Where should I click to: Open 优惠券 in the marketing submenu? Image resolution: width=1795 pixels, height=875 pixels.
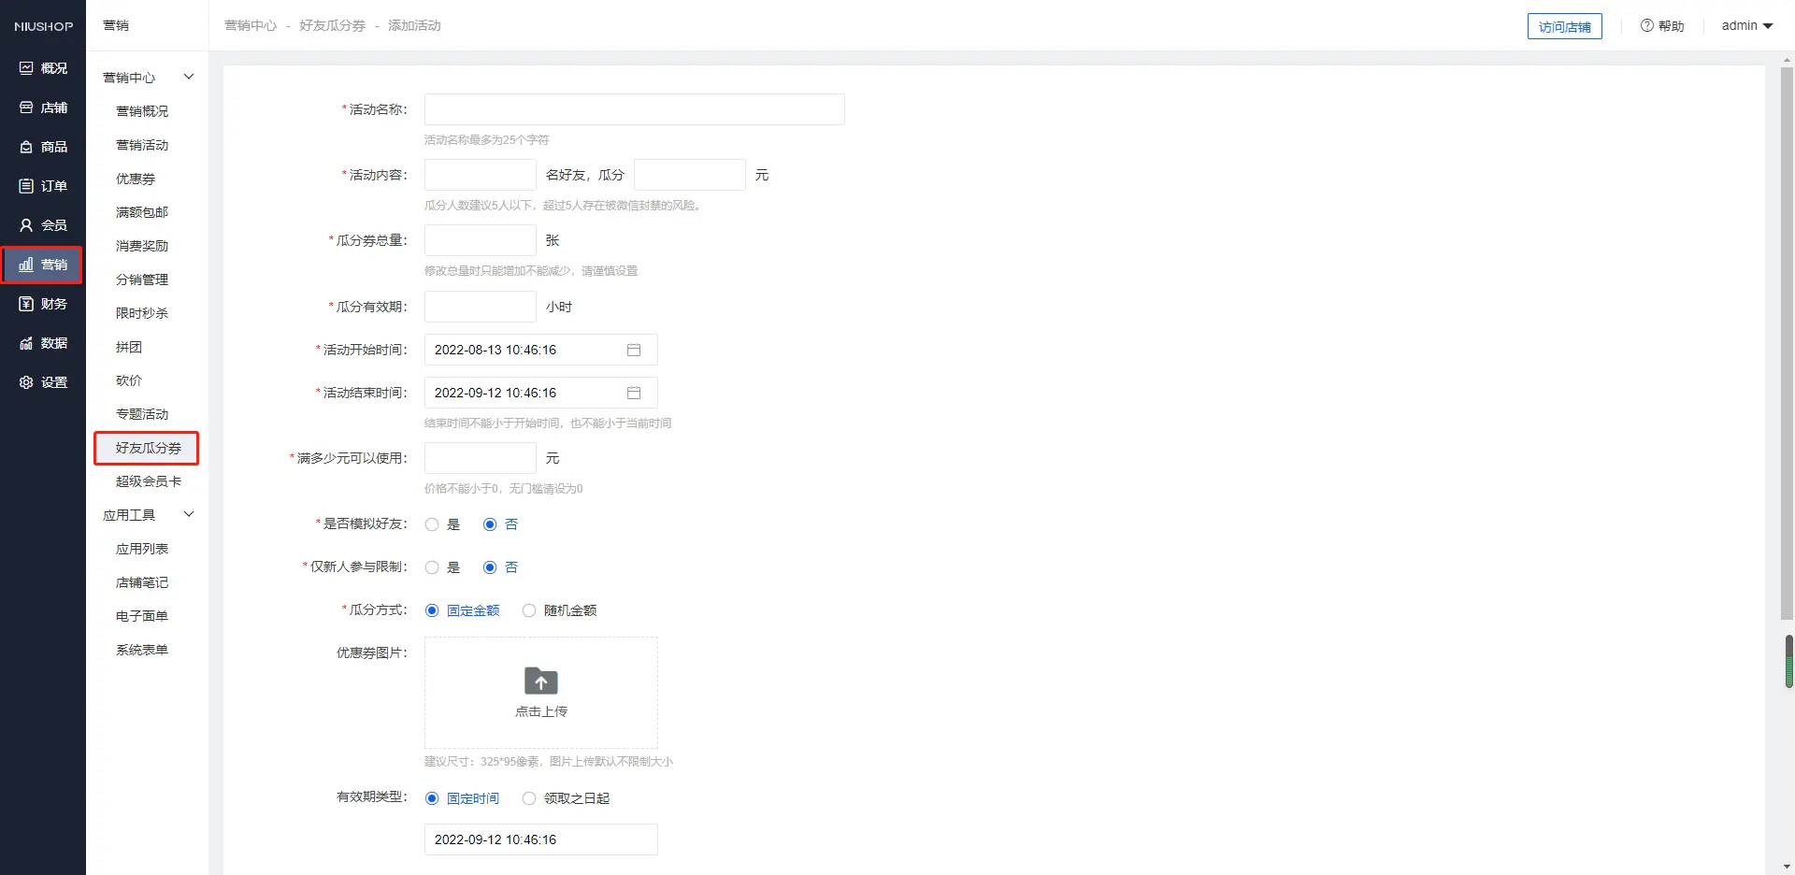coord(136,179)
